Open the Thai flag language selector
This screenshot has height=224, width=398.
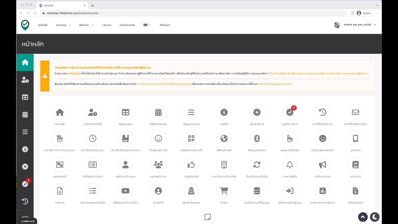147,25
